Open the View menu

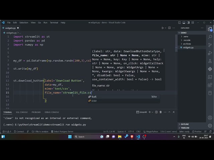click(33, 23)
